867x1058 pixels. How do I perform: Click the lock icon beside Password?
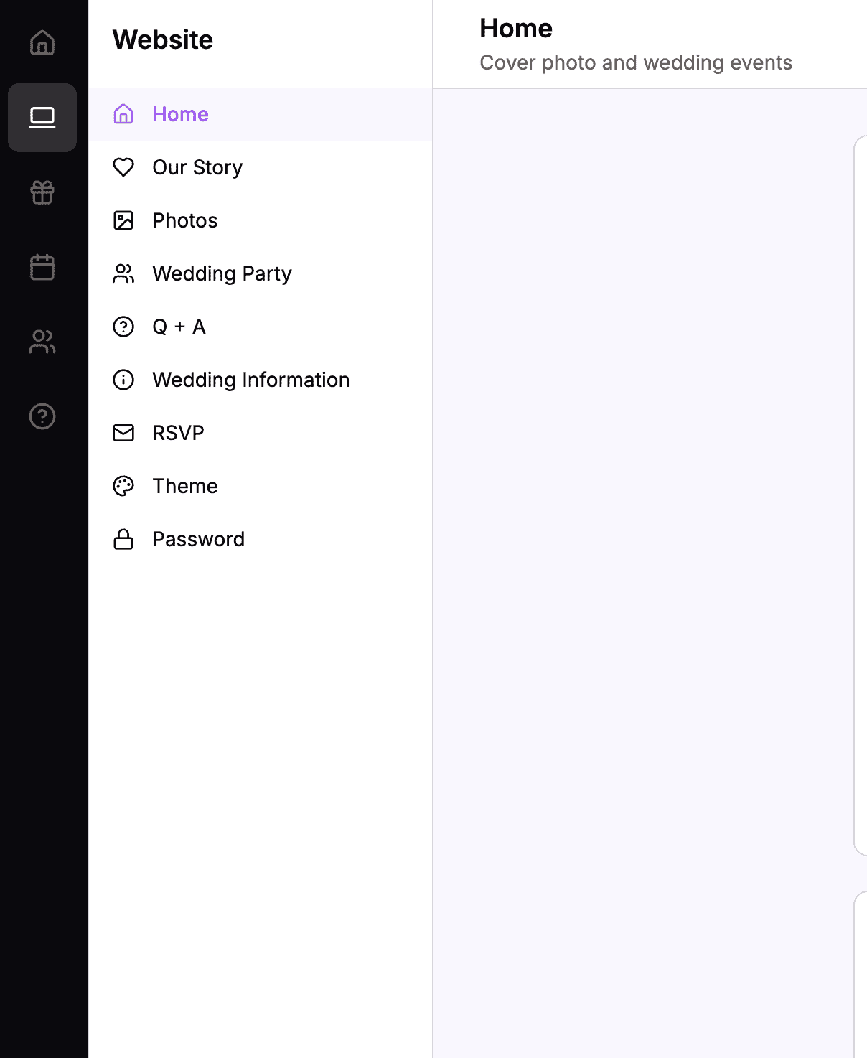(123, 539)
